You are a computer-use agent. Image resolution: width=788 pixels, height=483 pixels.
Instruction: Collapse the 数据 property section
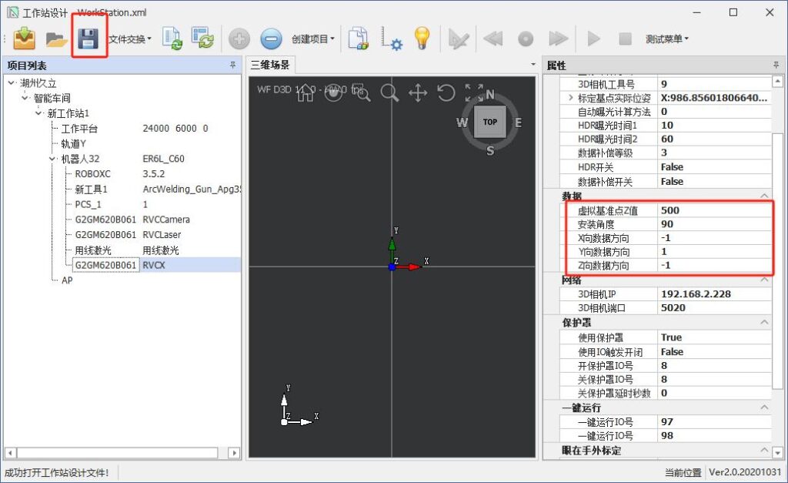coord(764,196)
